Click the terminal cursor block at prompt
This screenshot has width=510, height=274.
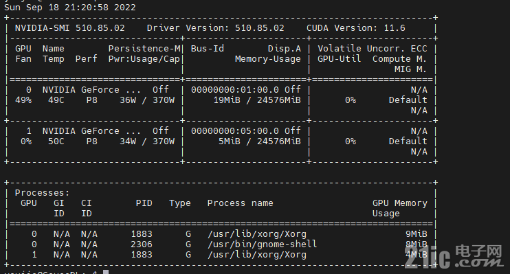point(106,272)
